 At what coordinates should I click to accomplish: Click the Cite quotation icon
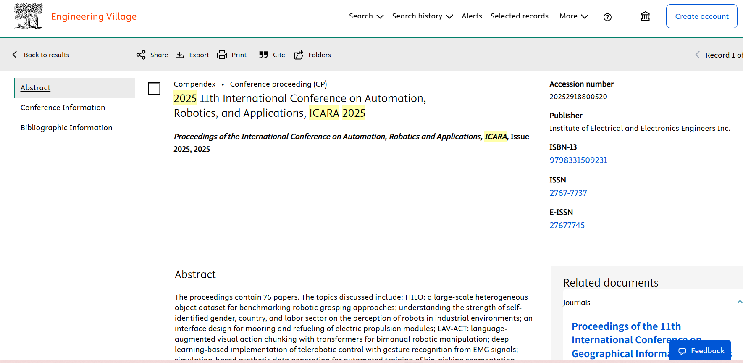pyautogui.click(x=263, y=55)
